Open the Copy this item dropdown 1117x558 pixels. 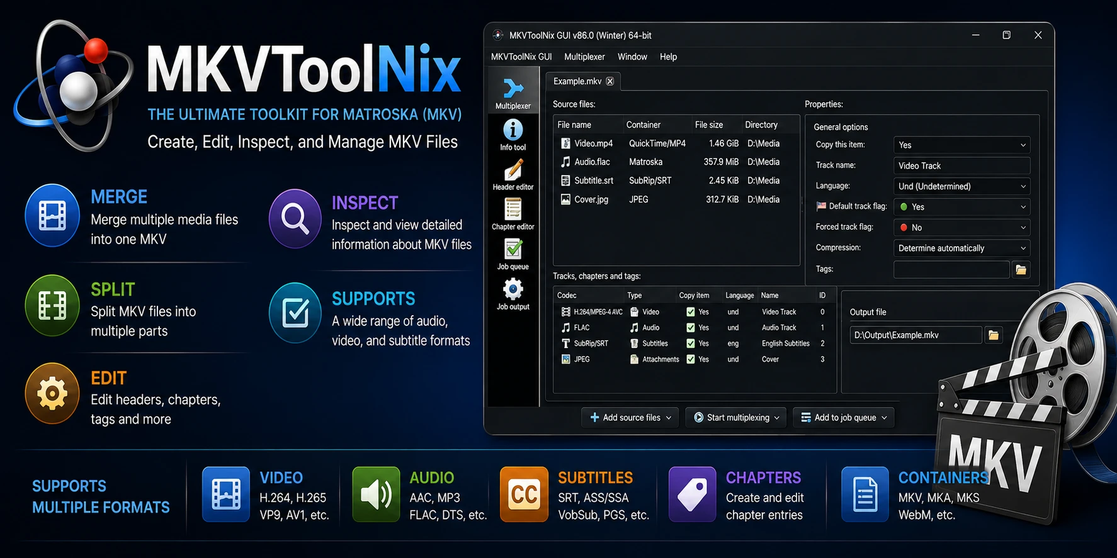pyautogui.click(x=961, y=145)
